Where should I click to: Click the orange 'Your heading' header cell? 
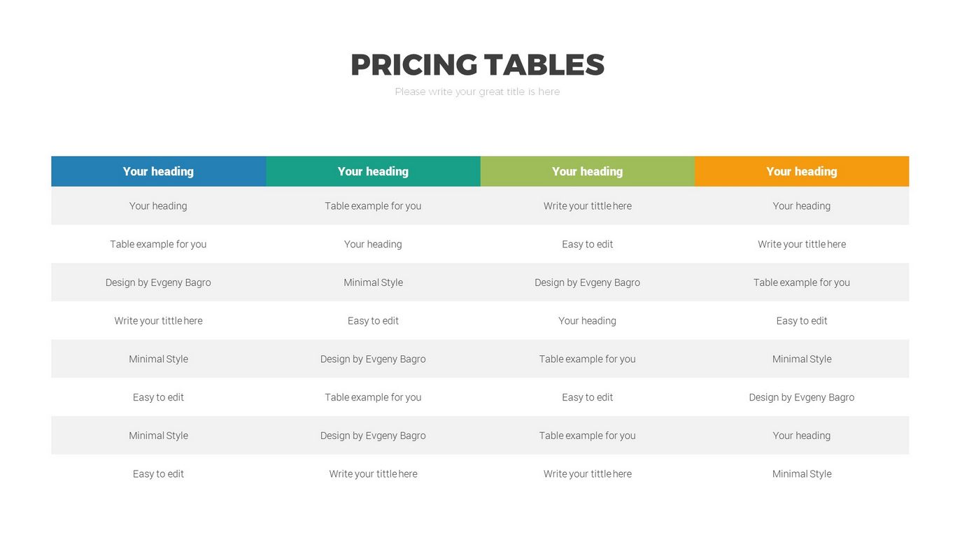click(801, 171)
